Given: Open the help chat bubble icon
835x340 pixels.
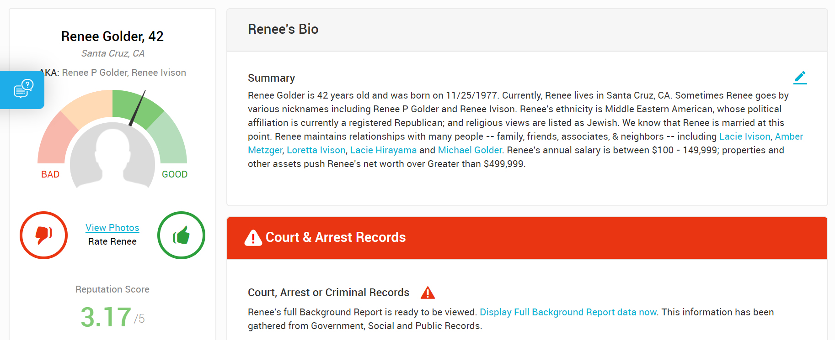Looking at the screenshot, I should [x=23, y=89].
